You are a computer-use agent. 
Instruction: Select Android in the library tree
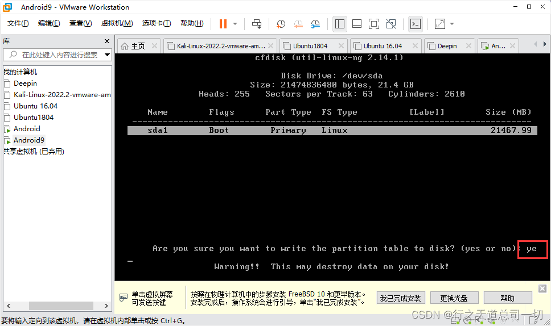click(27, 129)
